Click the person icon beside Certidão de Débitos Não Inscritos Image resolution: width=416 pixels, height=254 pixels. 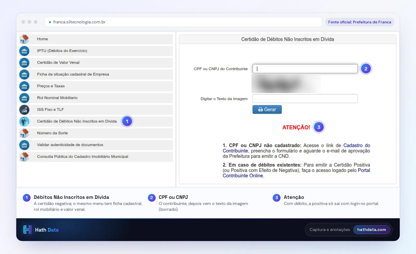(24, 121)
